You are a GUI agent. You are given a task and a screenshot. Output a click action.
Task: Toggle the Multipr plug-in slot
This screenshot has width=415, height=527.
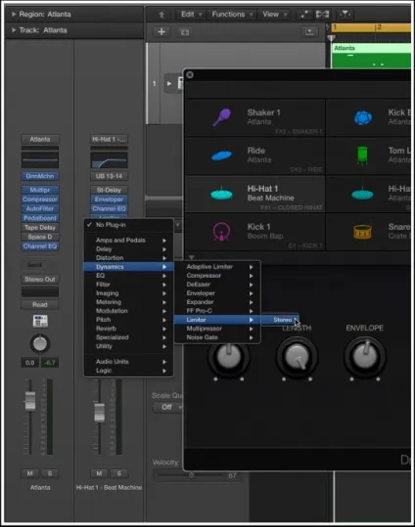tap(40, 190)
